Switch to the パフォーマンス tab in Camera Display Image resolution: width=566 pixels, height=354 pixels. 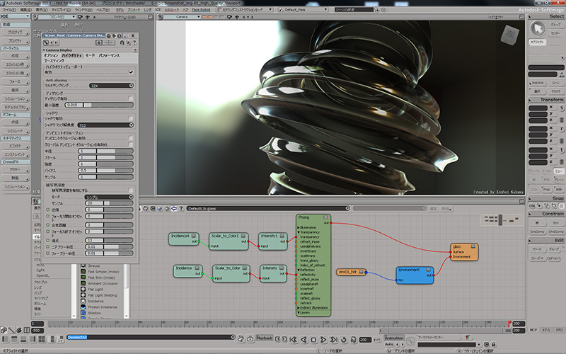click(x=109, y=55)
